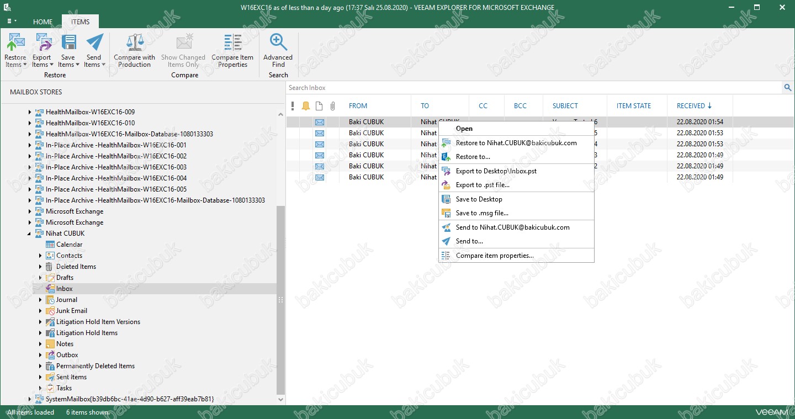Choose Save to Desktop
This screenshot has width=795, height=419.
coord(516,199)
